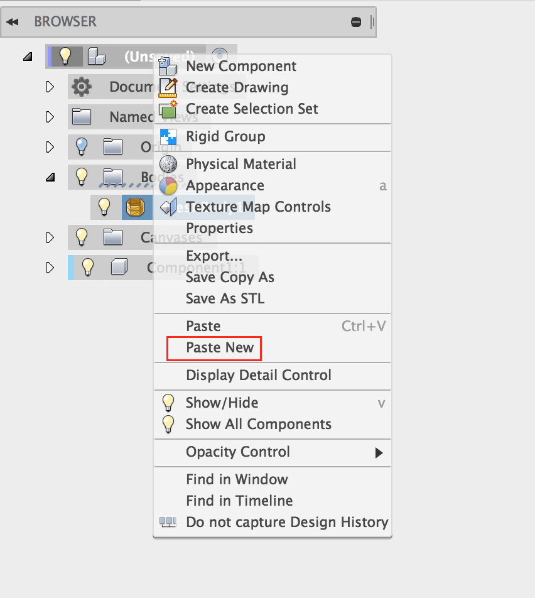Click the New Component icon
Screen dimensions: 535x598
point(168,67)
